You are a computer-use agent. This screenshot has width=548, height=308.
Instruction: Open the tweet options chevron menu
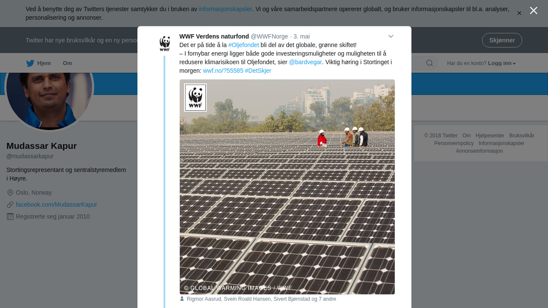tap(391, 36)
